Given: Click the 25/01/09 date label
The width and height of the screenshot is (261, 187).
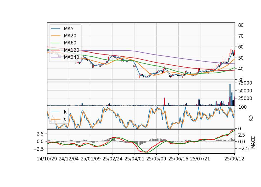Looking at the screenshot, I should point(91,159).
